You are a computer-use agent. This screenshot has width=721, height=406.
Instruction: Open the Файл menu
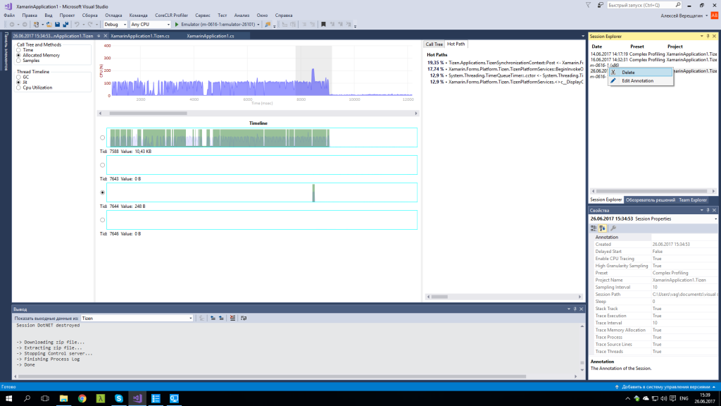point(9,16)
